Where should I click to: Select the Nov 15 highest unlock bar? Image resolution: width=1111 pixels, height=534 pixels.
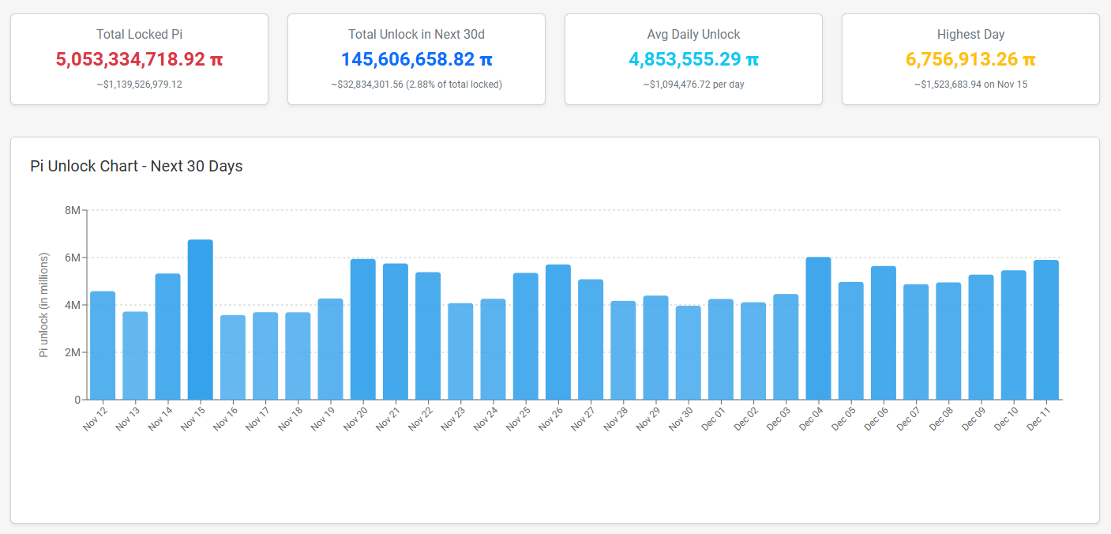[200, 316]
